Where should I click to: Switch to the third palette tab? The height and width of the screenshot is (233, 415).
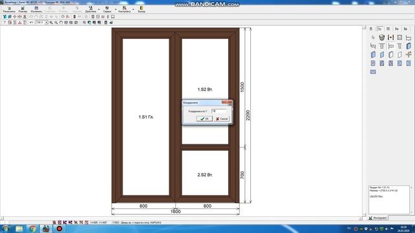pyautogui.click(x=388, y=28)
